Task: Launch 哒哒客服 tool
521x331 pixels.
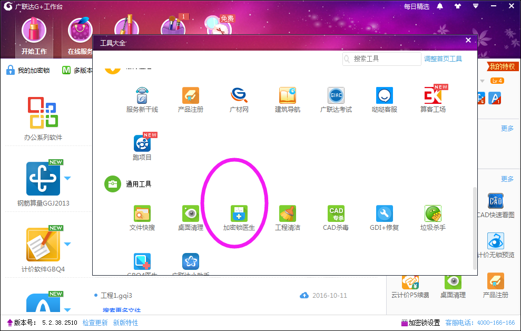Action: click(385, 100)
